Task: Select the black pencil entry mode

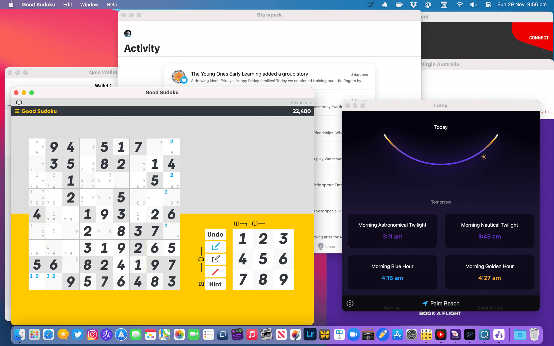Action: [x=215, y=259]
